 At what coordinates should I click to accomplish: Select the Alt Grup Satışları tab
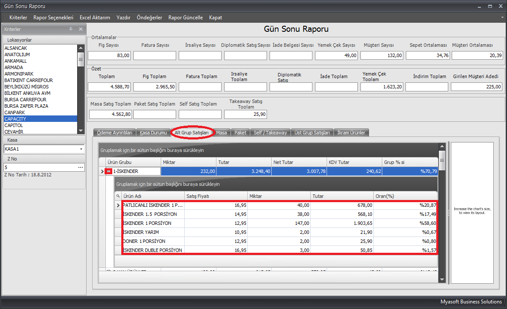pos(192,133)
